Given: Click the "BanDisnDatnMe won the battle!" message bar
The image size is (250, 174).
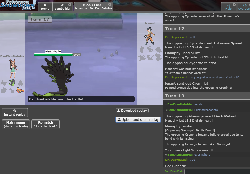Looking at the screenshot, I should point(81,99).
